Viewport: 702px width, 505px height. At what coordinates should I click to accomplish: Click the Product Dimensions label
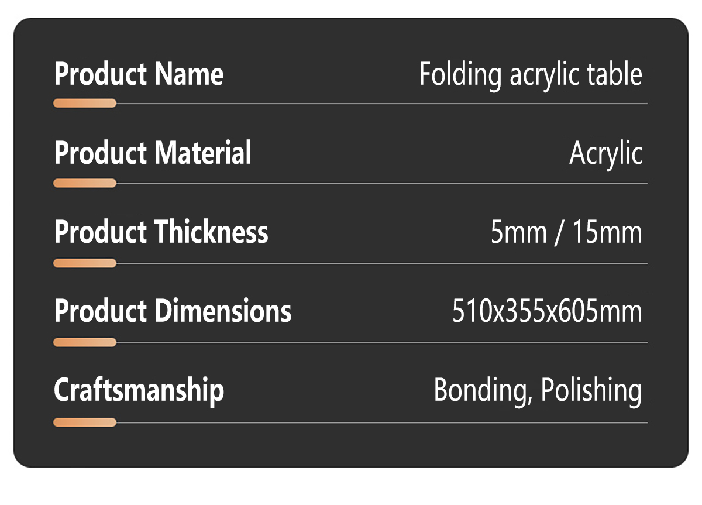click(173, 311)
